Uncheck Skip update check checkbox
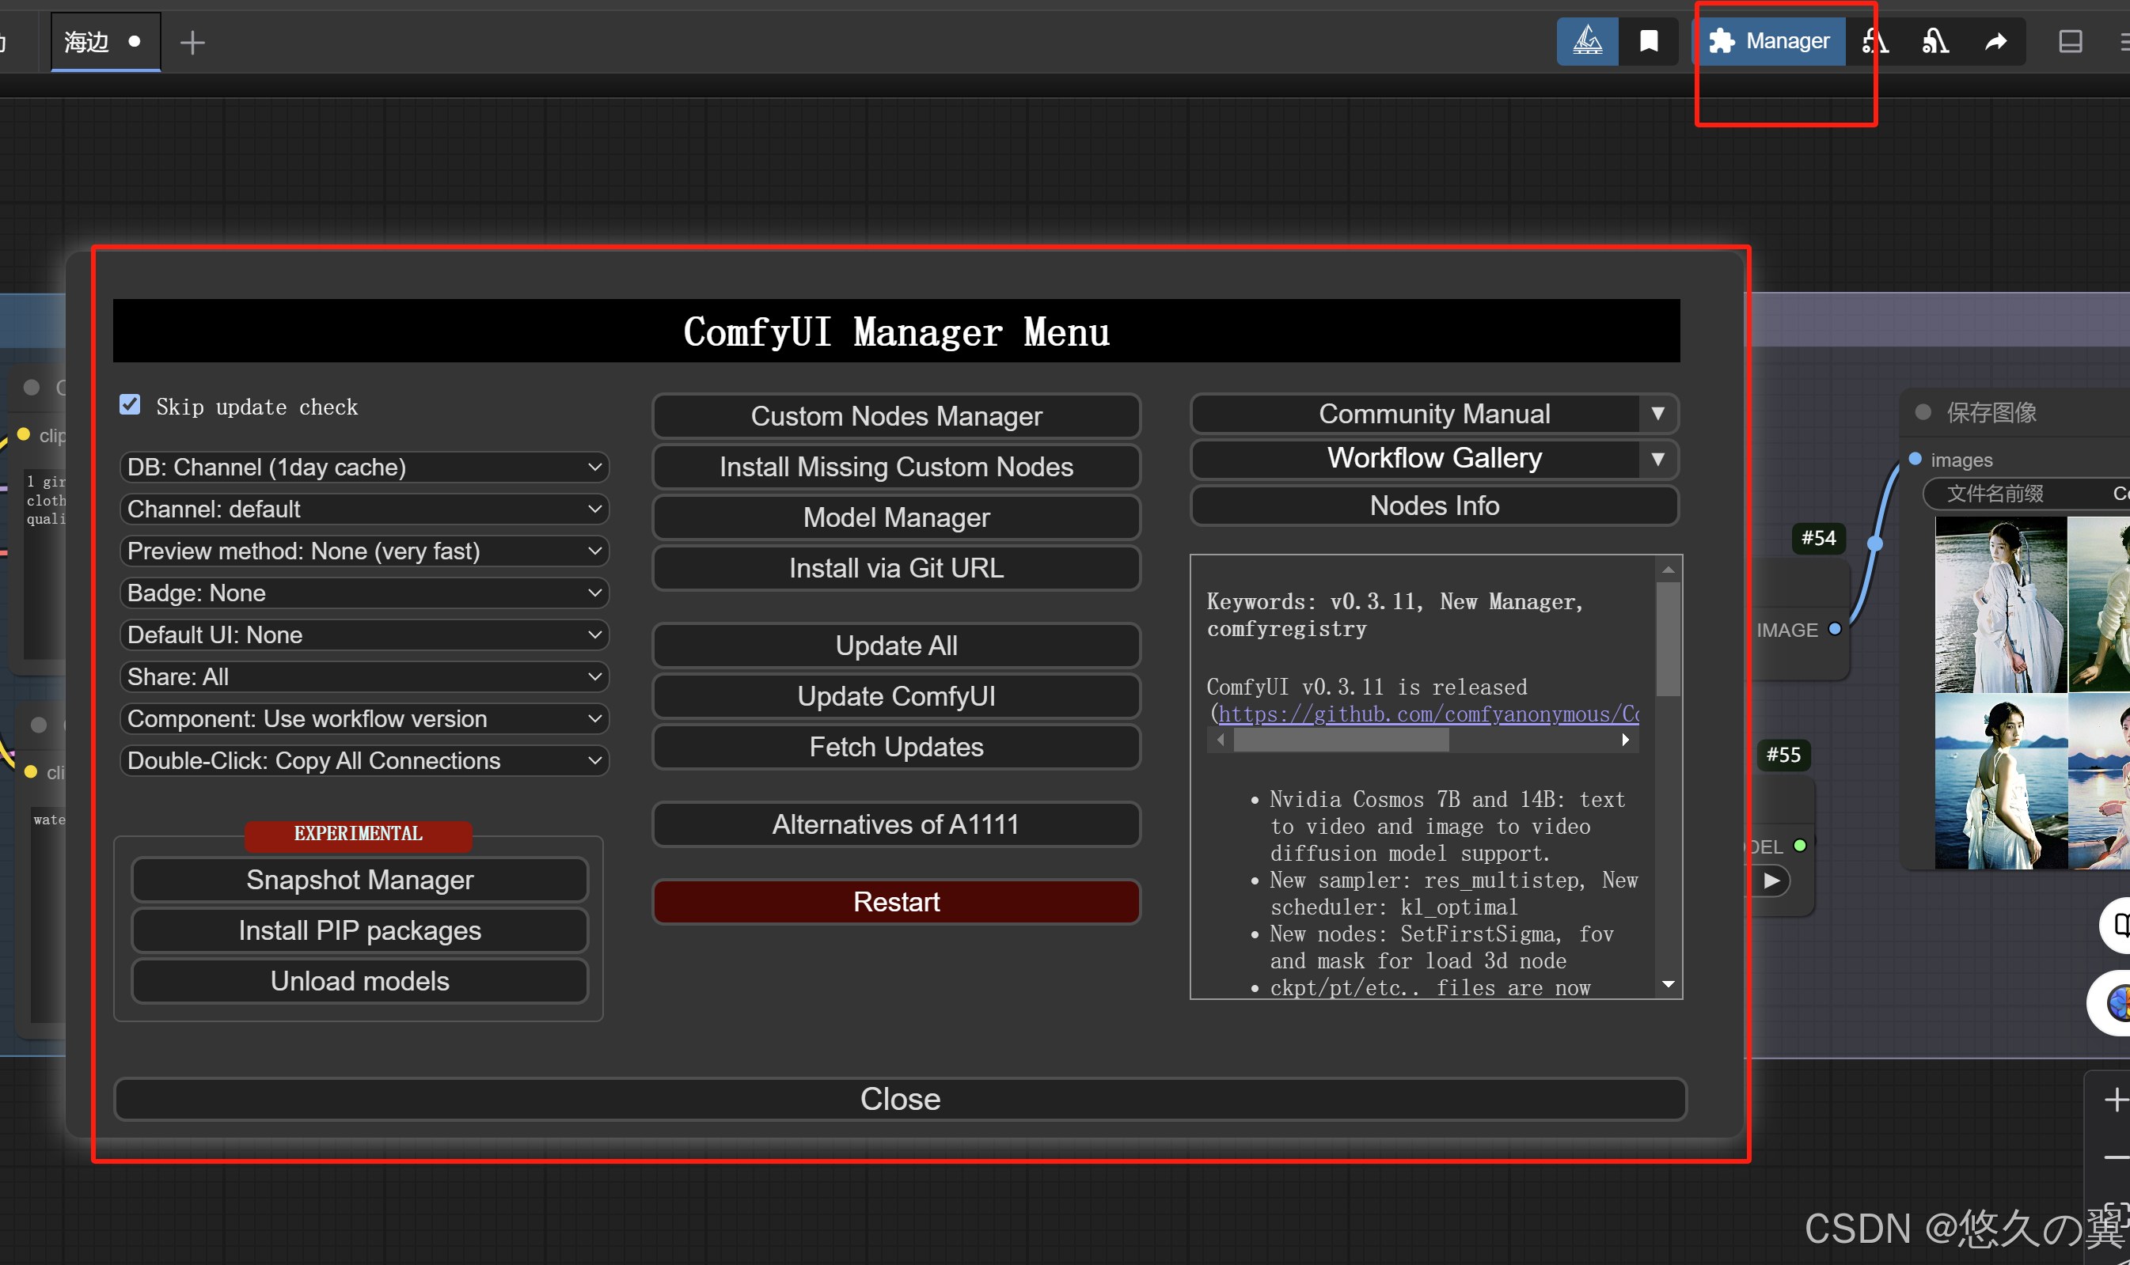This screenshot has width=2130, height=1265. (x=131, y=405)
